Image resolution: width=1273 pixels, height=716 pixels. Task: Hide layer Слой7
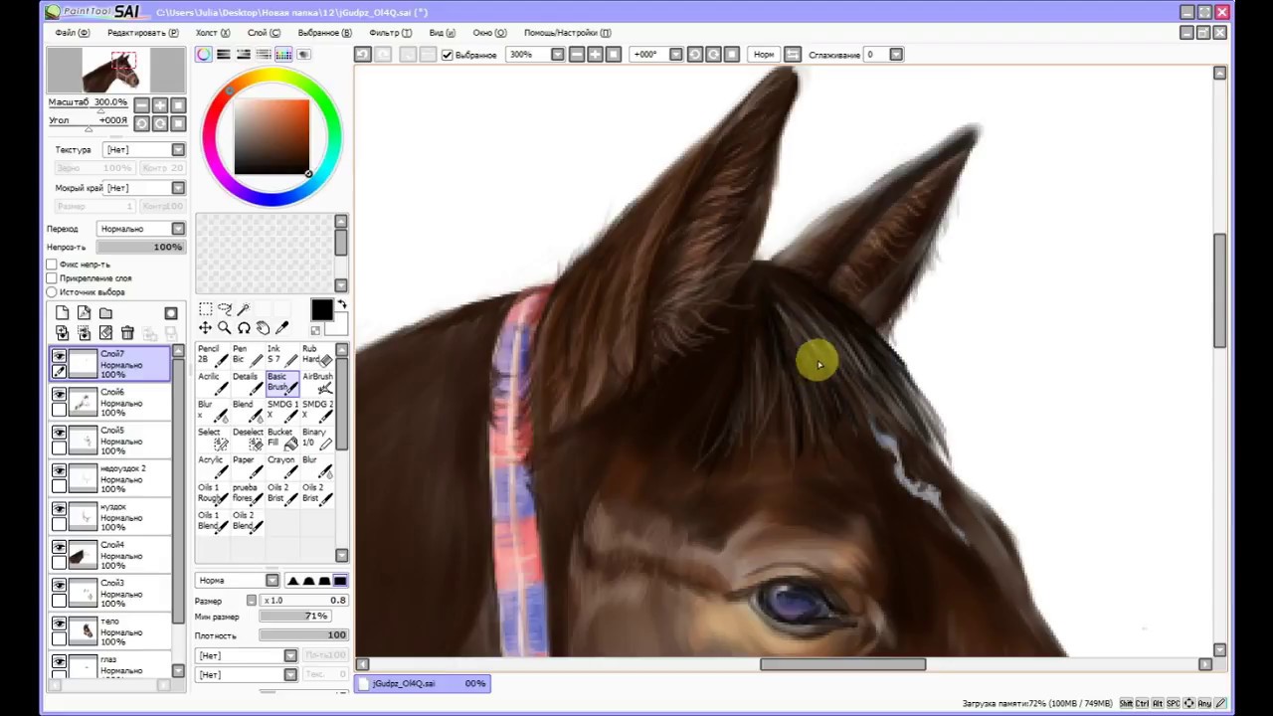(x=60, y=356)
